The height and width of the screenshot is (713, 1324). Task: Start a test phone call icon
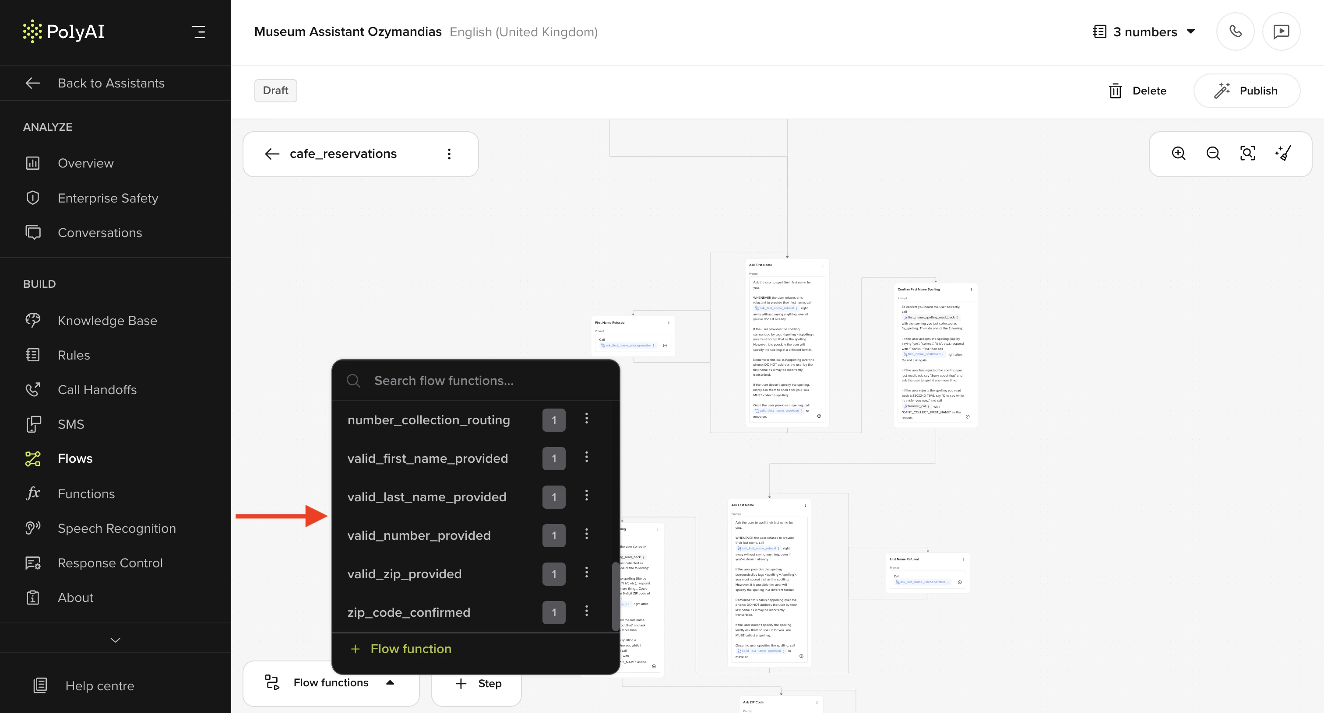(1235, 32)
